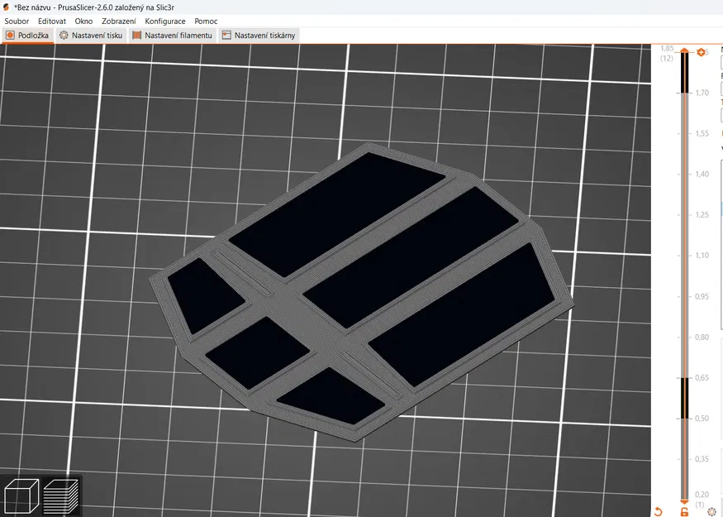This screenshot has width=723, height=517.
Task: Open the Konfigurace menu
Action: click(x=165, y=22)
